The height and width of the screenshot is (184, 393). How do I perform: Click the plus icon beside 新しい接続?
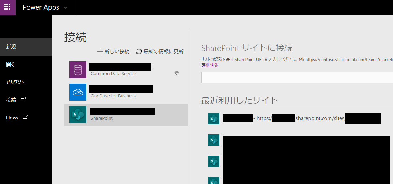click(100, 51)
